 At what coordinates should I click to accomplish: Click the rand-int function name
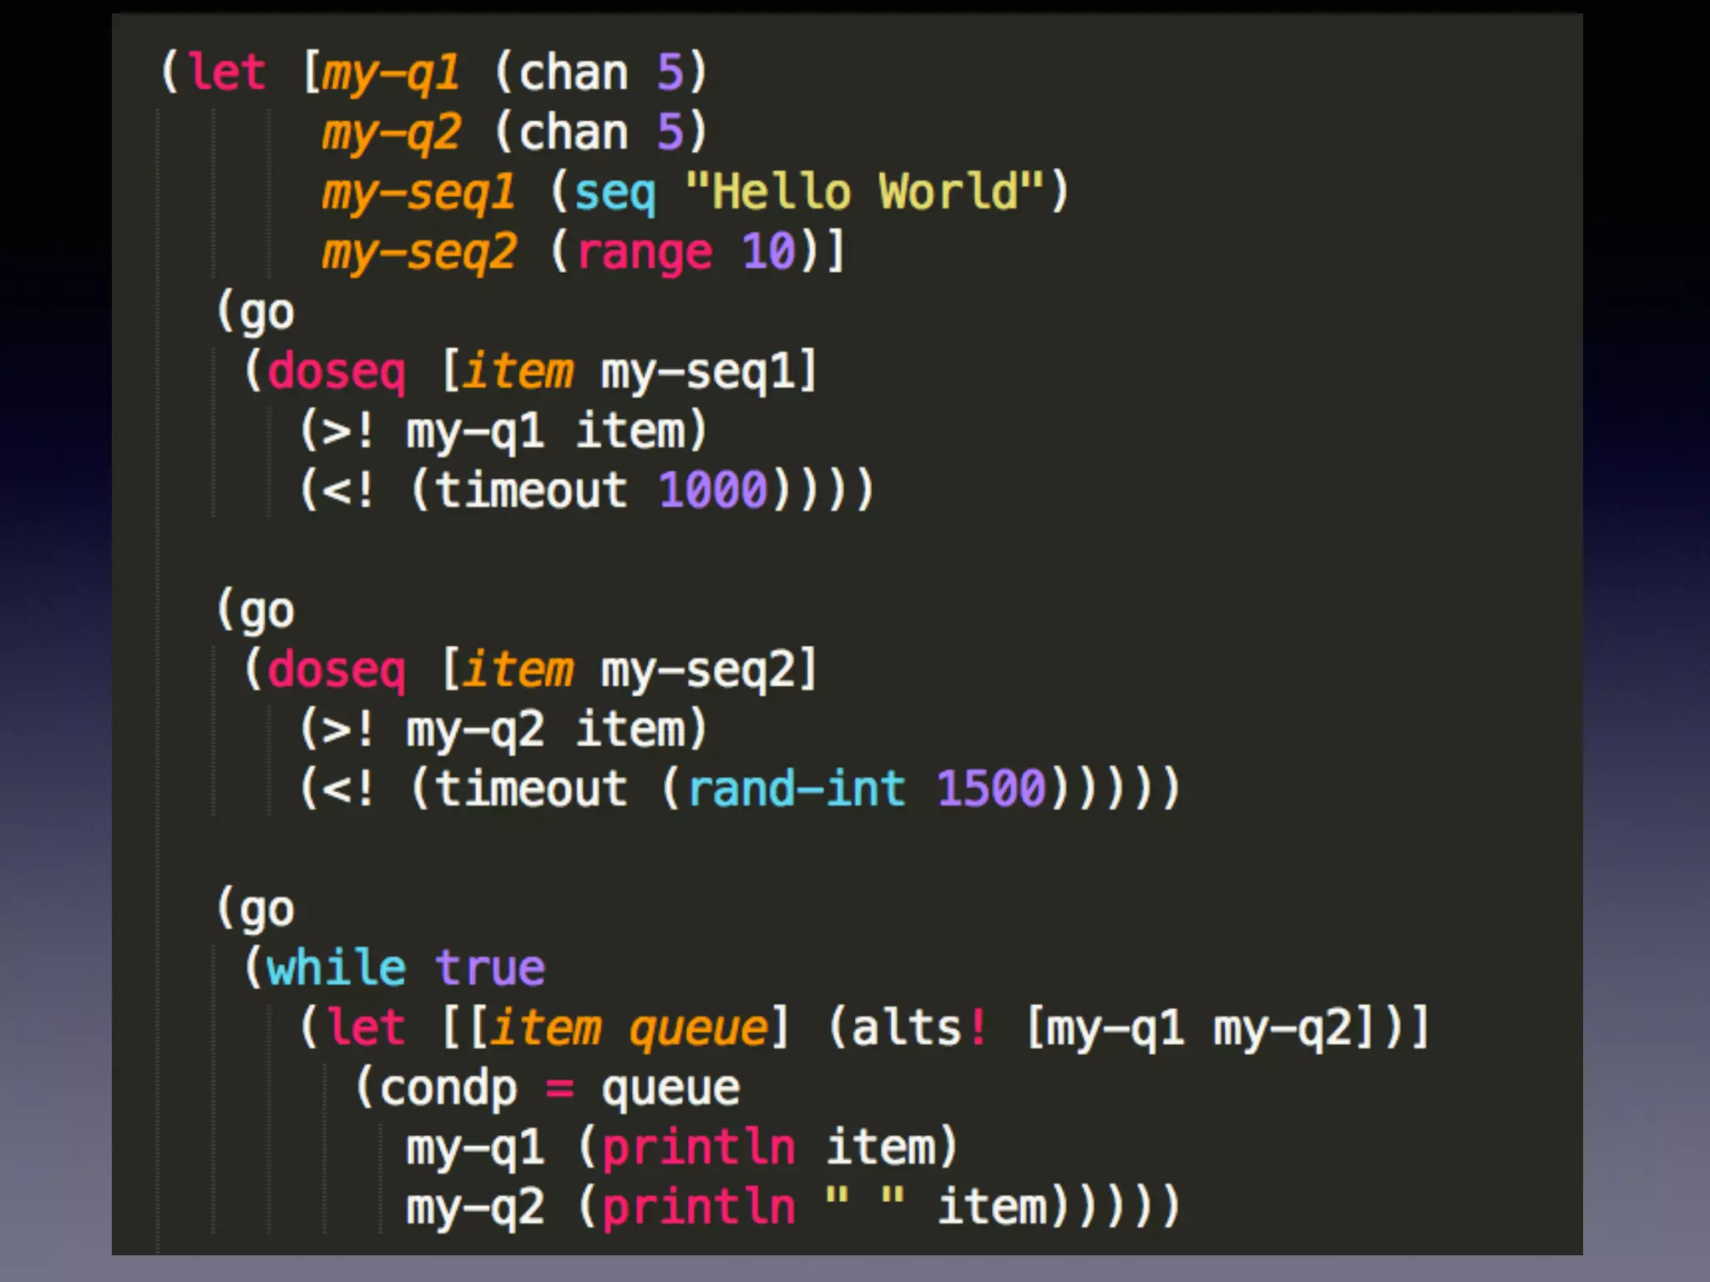point(796,788)
